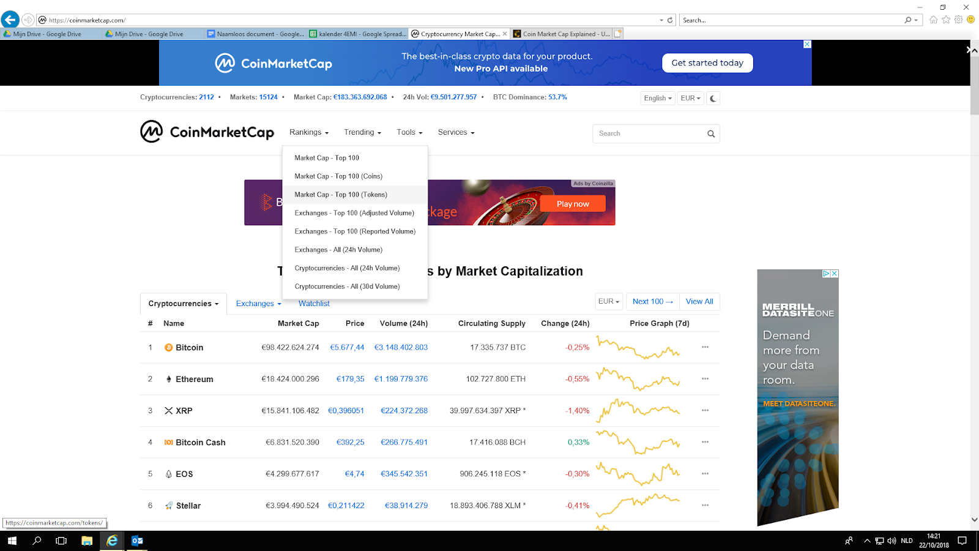Select Exchanges - Top 100 (Adjusted Volume)
979x551 pixels.
coord(355,213)
